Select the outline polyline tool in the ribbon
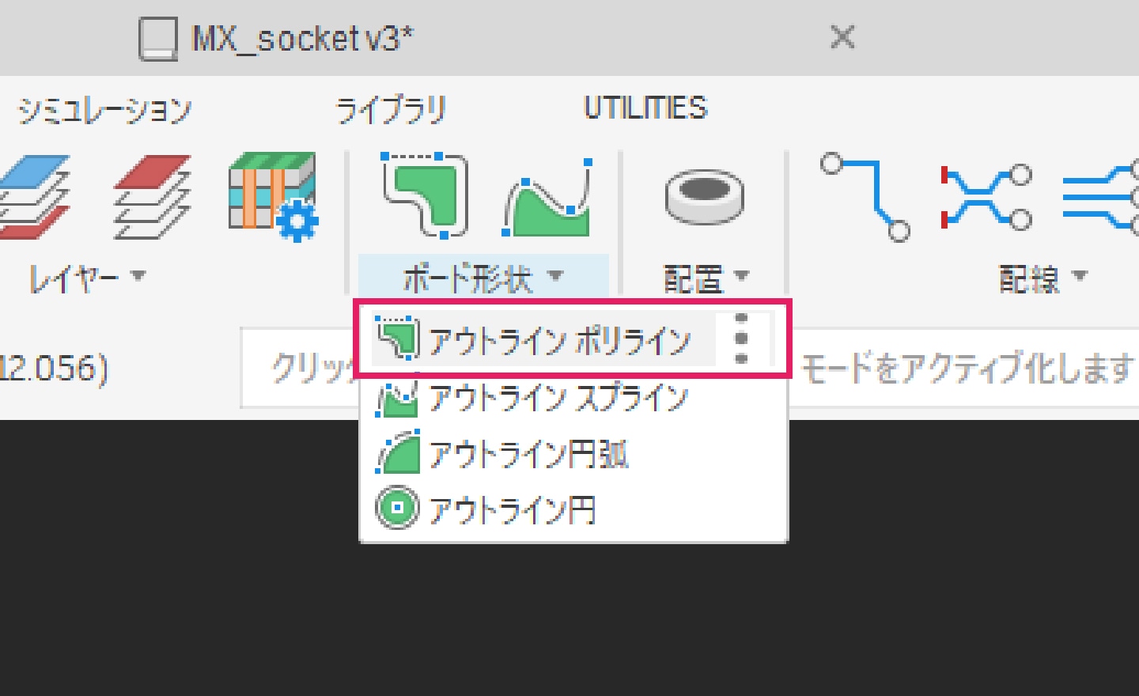The width and height of the screenshot is (1139, 696). (426, 195)
